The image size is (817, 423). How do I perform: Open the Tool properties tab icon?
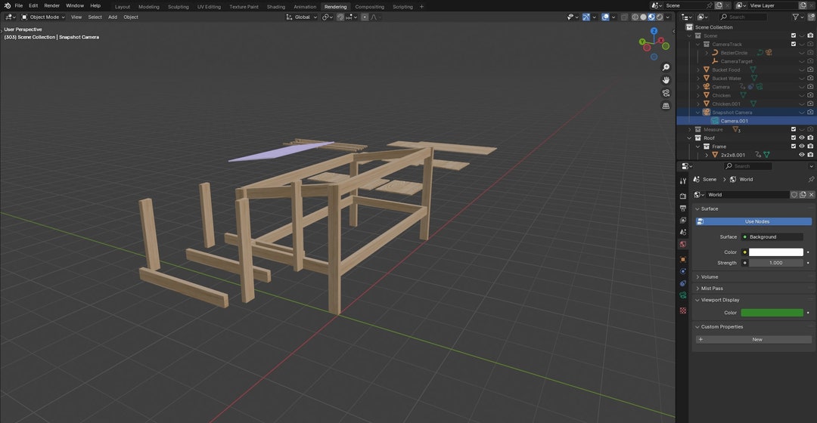[683, 181]
